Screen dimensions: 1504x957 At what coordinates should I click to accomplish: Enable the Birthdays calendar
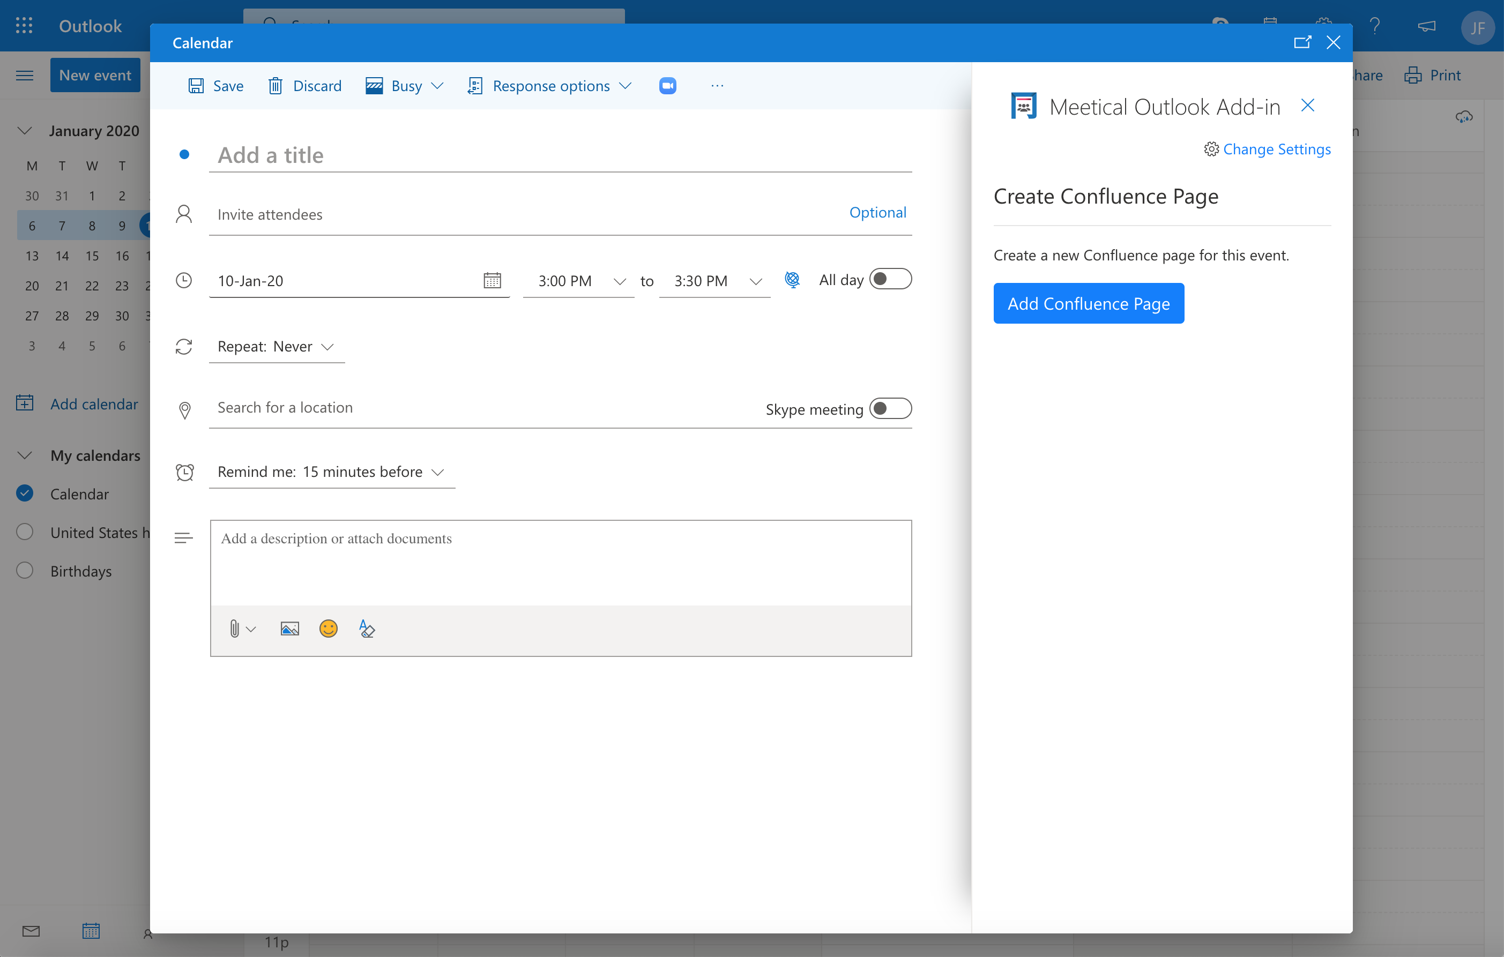24,571
